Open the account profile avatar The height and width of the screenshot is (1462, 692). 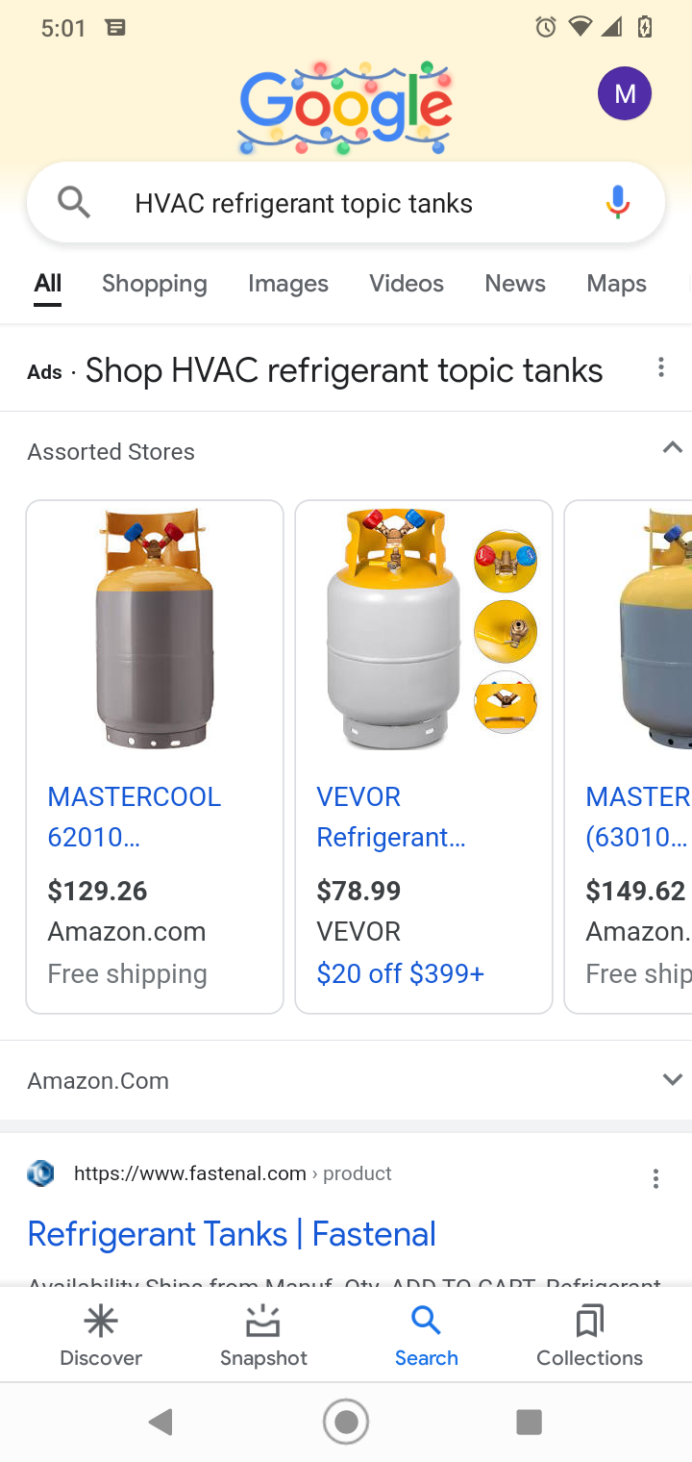pos(625,94)
